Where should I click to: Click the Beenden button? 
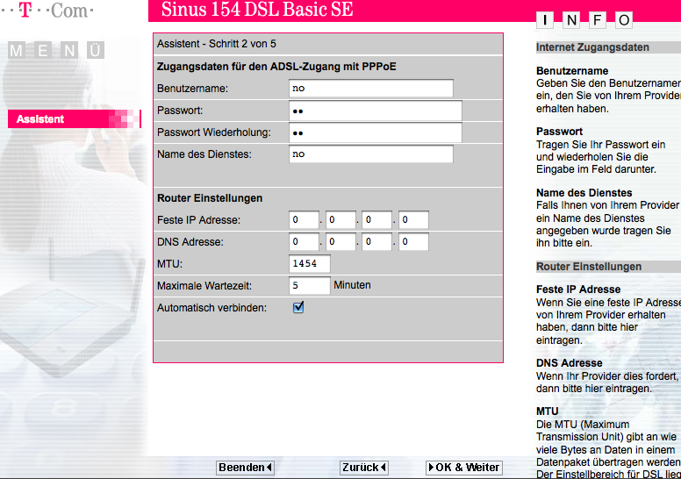[245, 468]
